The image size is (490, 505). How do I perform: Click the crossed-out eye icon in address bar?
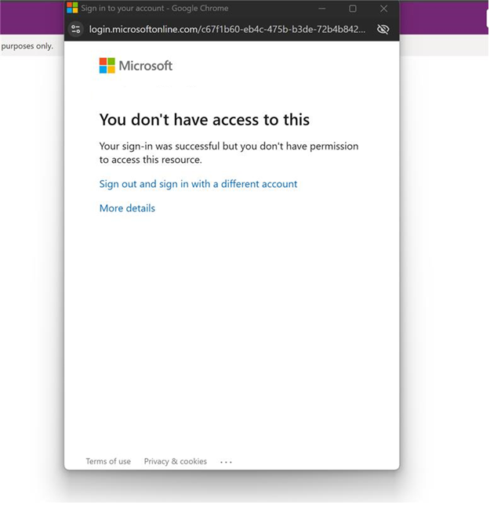point(383,29)
